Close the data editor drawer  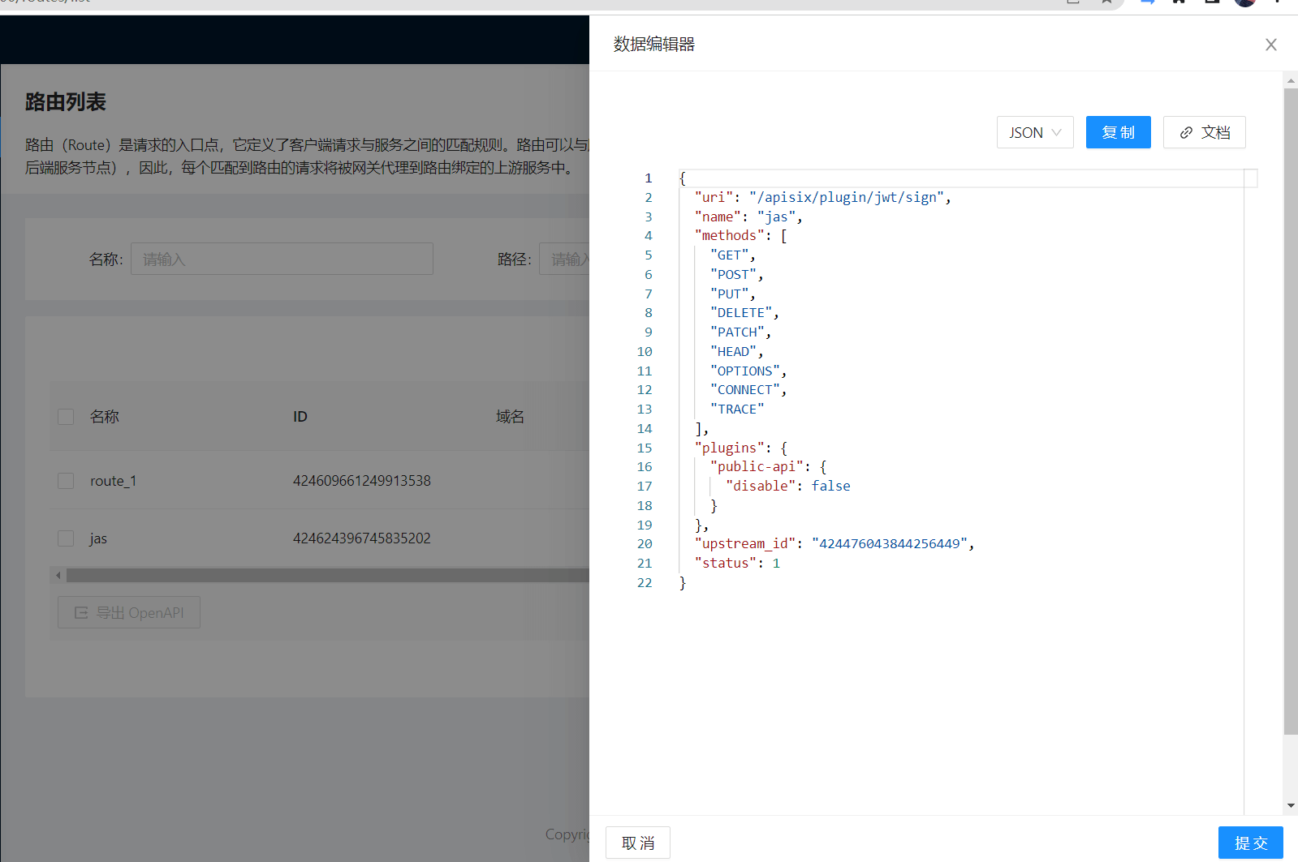[1271, 45]
